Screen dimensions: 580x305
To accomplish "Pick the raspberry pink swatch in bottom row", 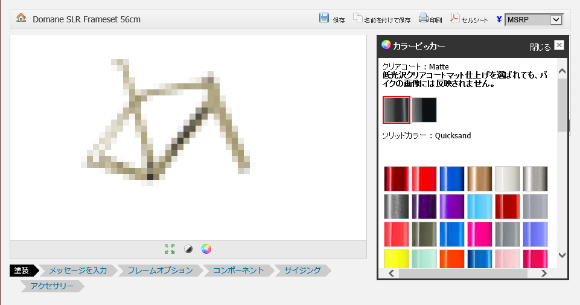I will tap(535, 258).
